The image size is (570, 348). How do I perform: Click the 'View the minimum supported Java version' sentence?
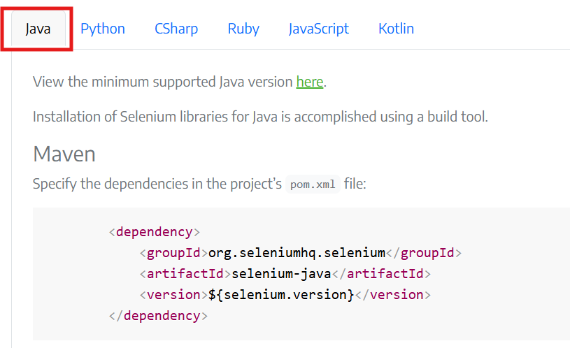[x=180, y=82]
